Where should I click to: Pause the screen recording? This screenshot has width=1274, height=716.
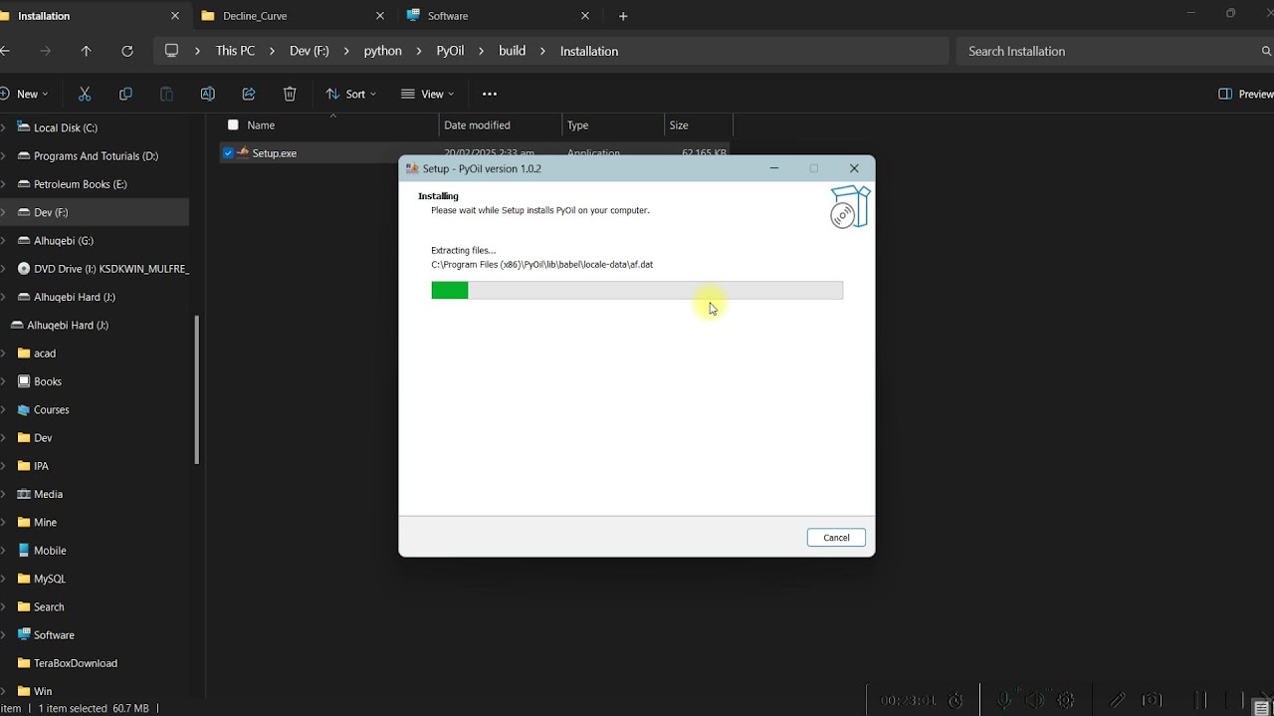pos(1200,700)
